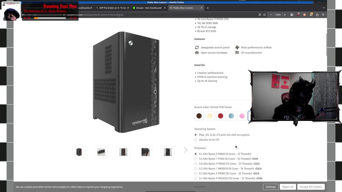Reset the 100% zoom level indicator

tap(278, 15)
